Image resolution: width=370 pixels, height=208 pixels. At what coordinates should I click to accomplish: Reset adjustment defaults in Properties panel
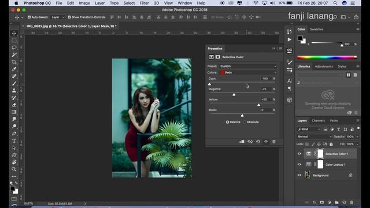pyautogui.click(x=258, y=142)
